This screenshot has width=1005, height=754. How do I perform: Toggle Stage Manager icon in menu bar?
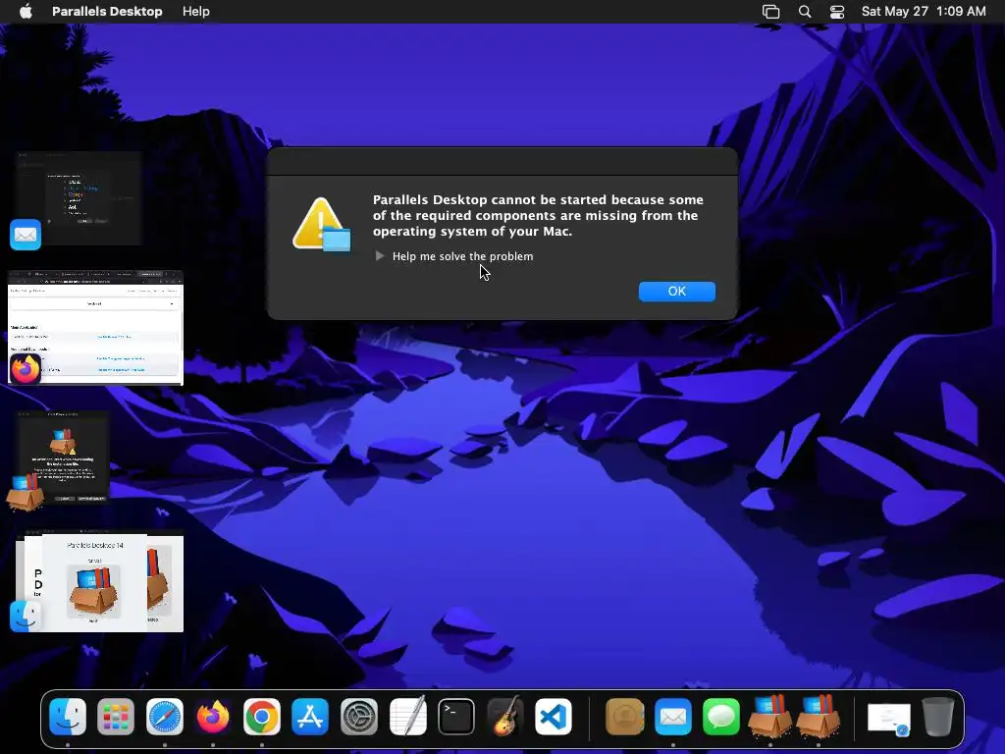(x=771, y=12)
